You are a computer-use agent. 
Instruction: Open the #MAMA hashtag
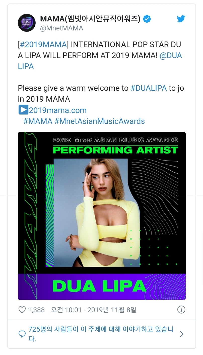tap(38, 121)
